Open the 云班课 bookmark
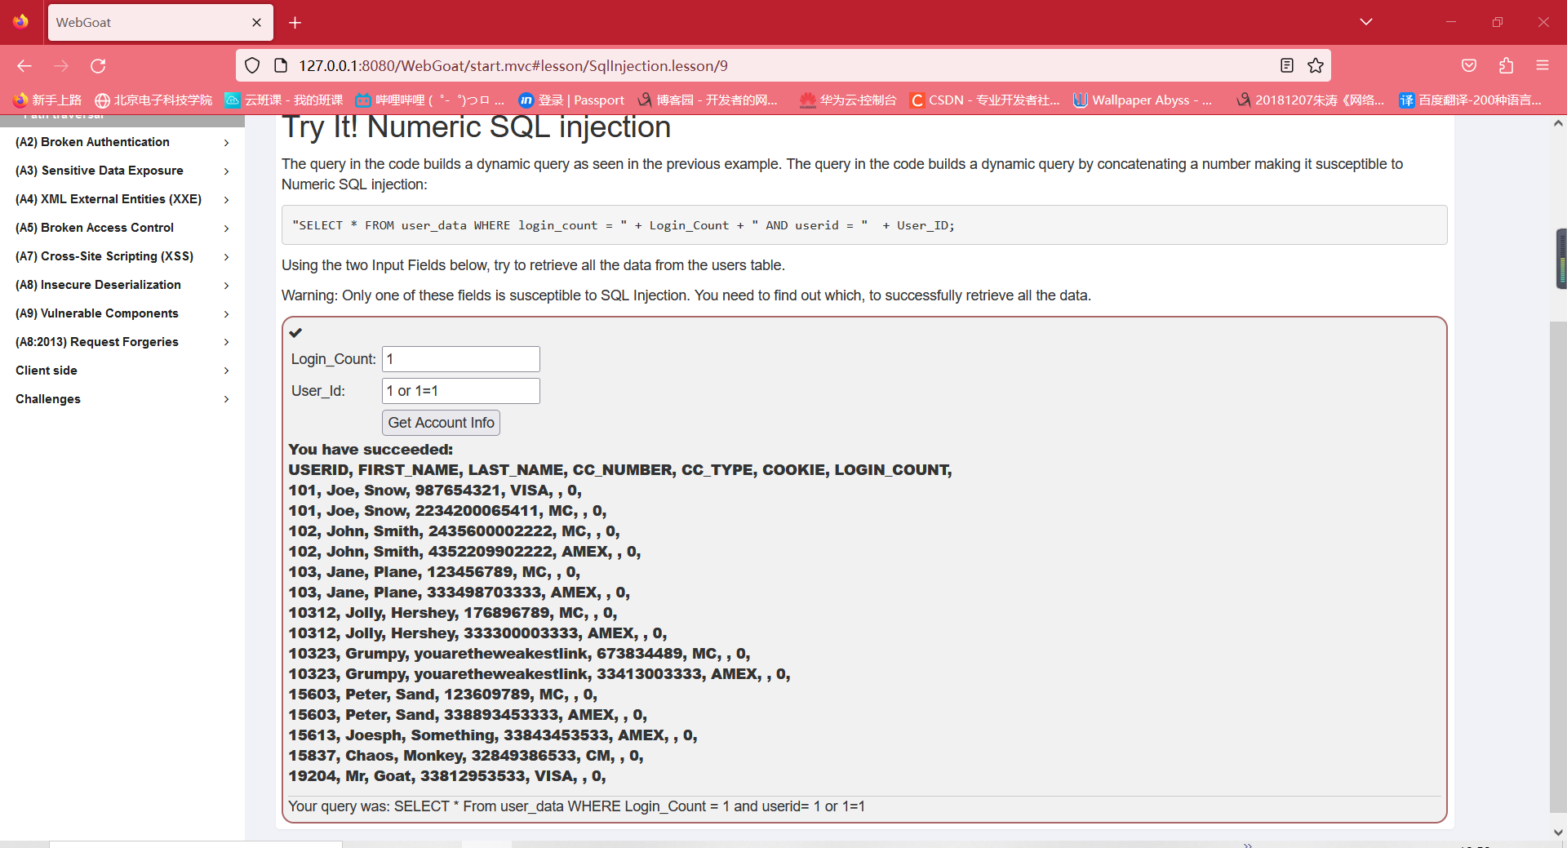 point(284,100)
